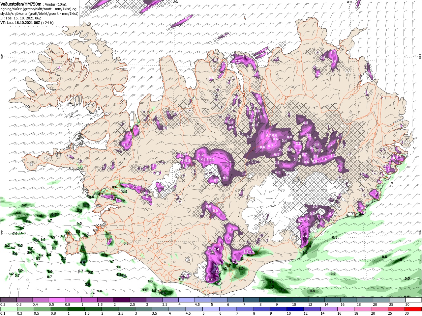Click the '0.1' label on the lower scale
The height and width of the screenshot is (316, 422).
click(x=3, y=313)
